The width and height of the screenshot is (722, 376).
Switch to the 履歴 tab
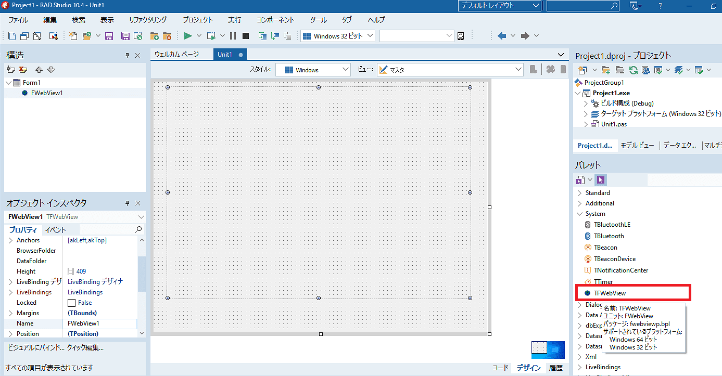pos(556,368)
